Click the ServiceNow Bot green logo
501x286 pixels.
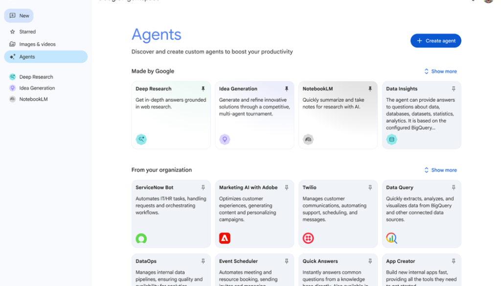141,238
